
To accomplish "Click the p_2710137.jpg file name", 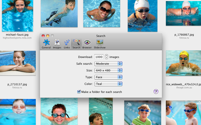I will pos(17,84).
